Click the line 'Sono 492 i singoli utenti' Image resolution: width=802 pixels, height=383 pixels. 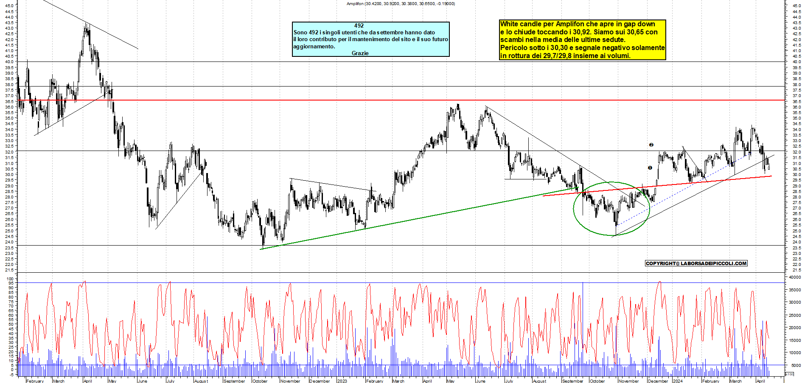tap(364, 32)
